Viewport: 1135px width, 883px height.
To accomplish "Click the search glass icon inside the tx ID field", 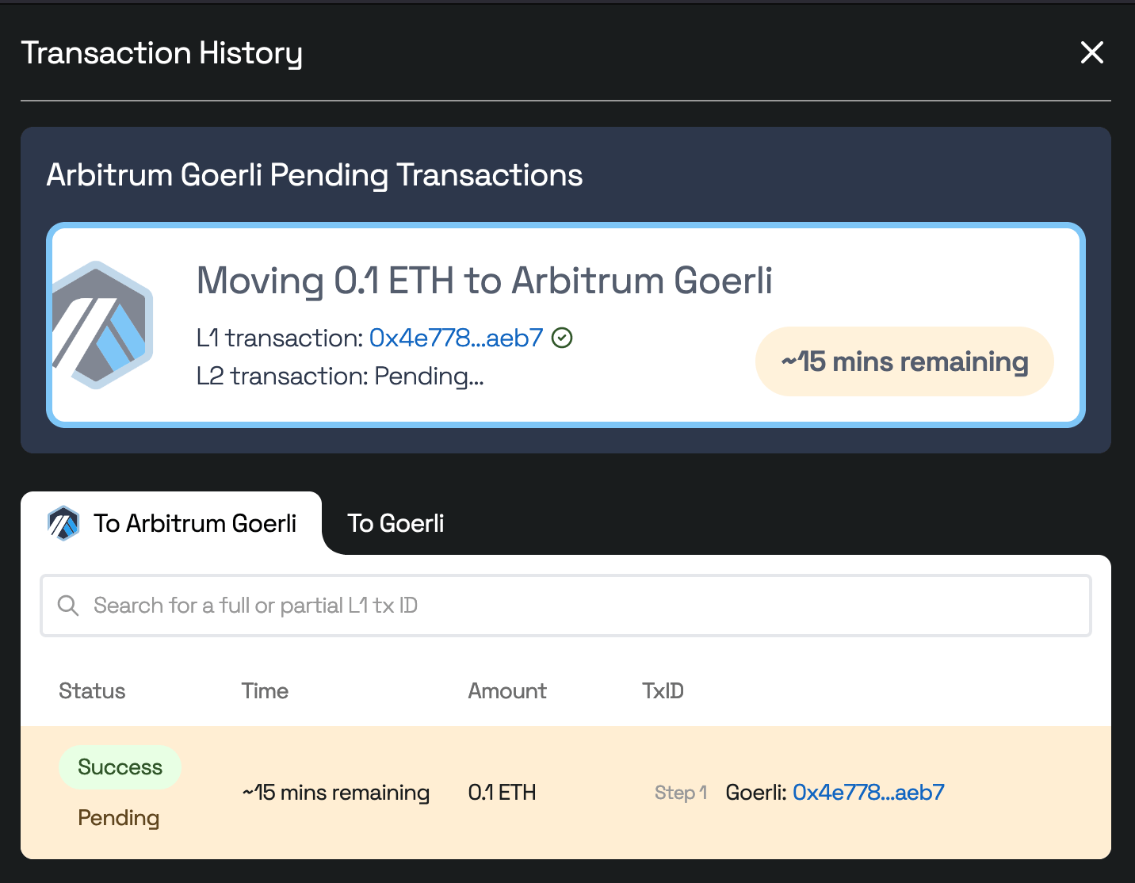I will coord(68,606).
